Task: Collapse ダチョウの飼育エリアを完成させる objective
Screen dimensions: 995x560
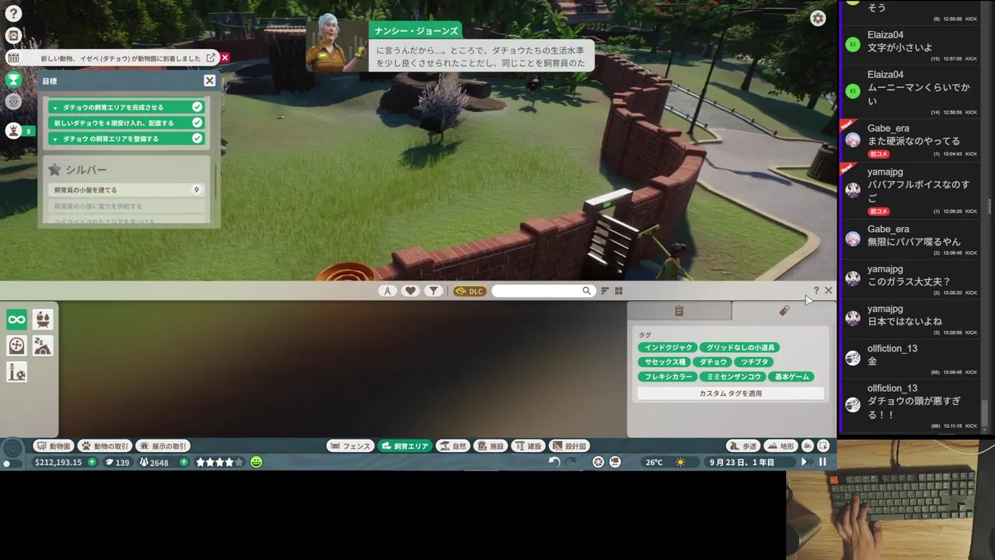Action: click(55, 107)
